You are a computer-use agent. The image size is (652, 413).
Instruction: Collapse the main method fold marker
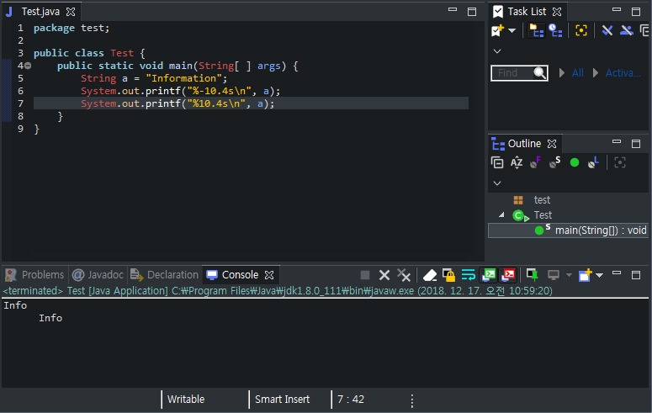point(28,66)
